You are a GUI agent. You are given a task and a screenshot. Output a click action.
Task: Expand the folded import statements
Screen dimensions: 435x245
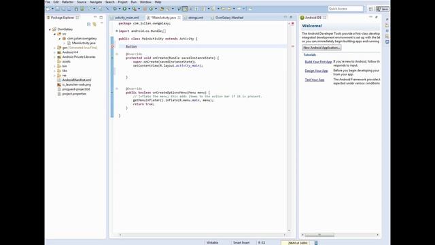click(x=117, y=31)
